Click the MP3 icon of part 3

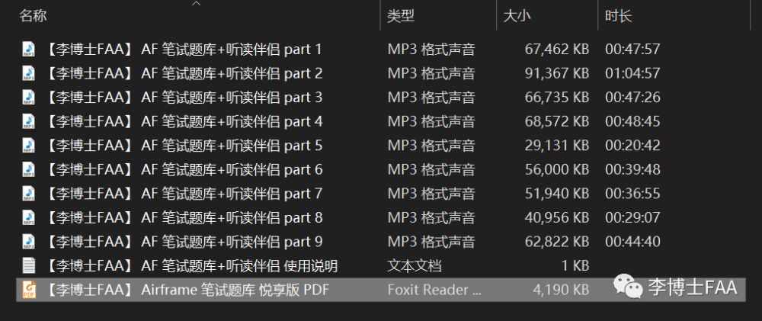[29, 98]
